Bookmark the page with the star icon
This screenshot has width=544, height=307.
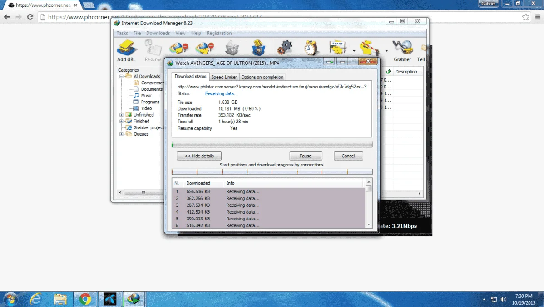526,17
